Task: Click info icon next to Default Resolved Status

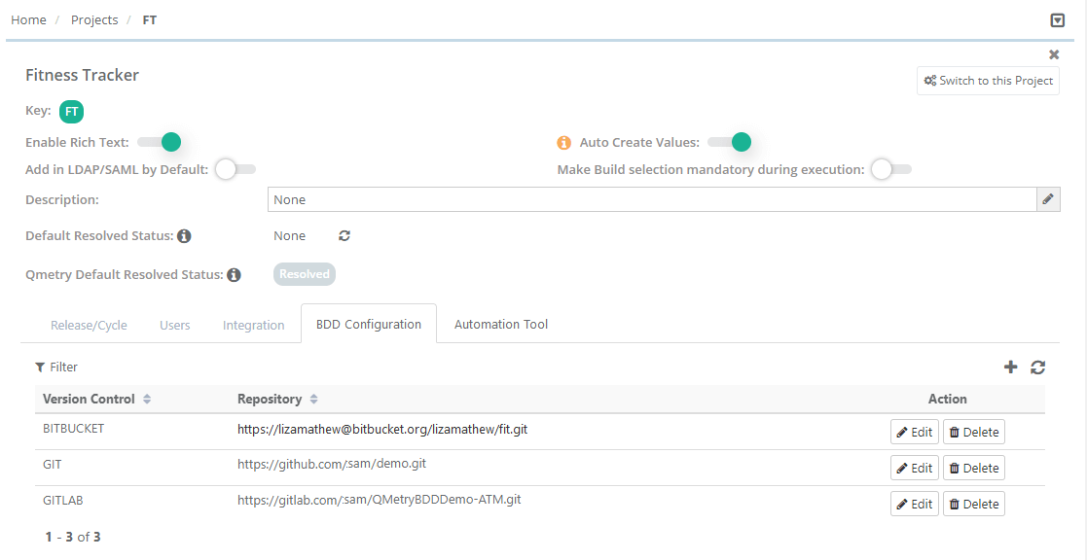Action: (x=184, y=236)
